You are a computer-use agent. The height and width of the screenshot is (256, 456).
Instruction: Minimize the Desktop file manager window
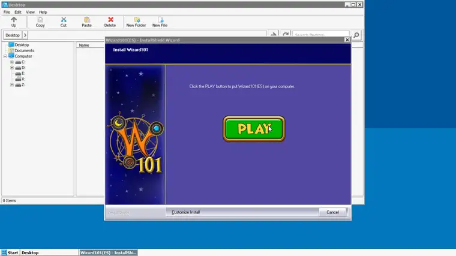347,5
